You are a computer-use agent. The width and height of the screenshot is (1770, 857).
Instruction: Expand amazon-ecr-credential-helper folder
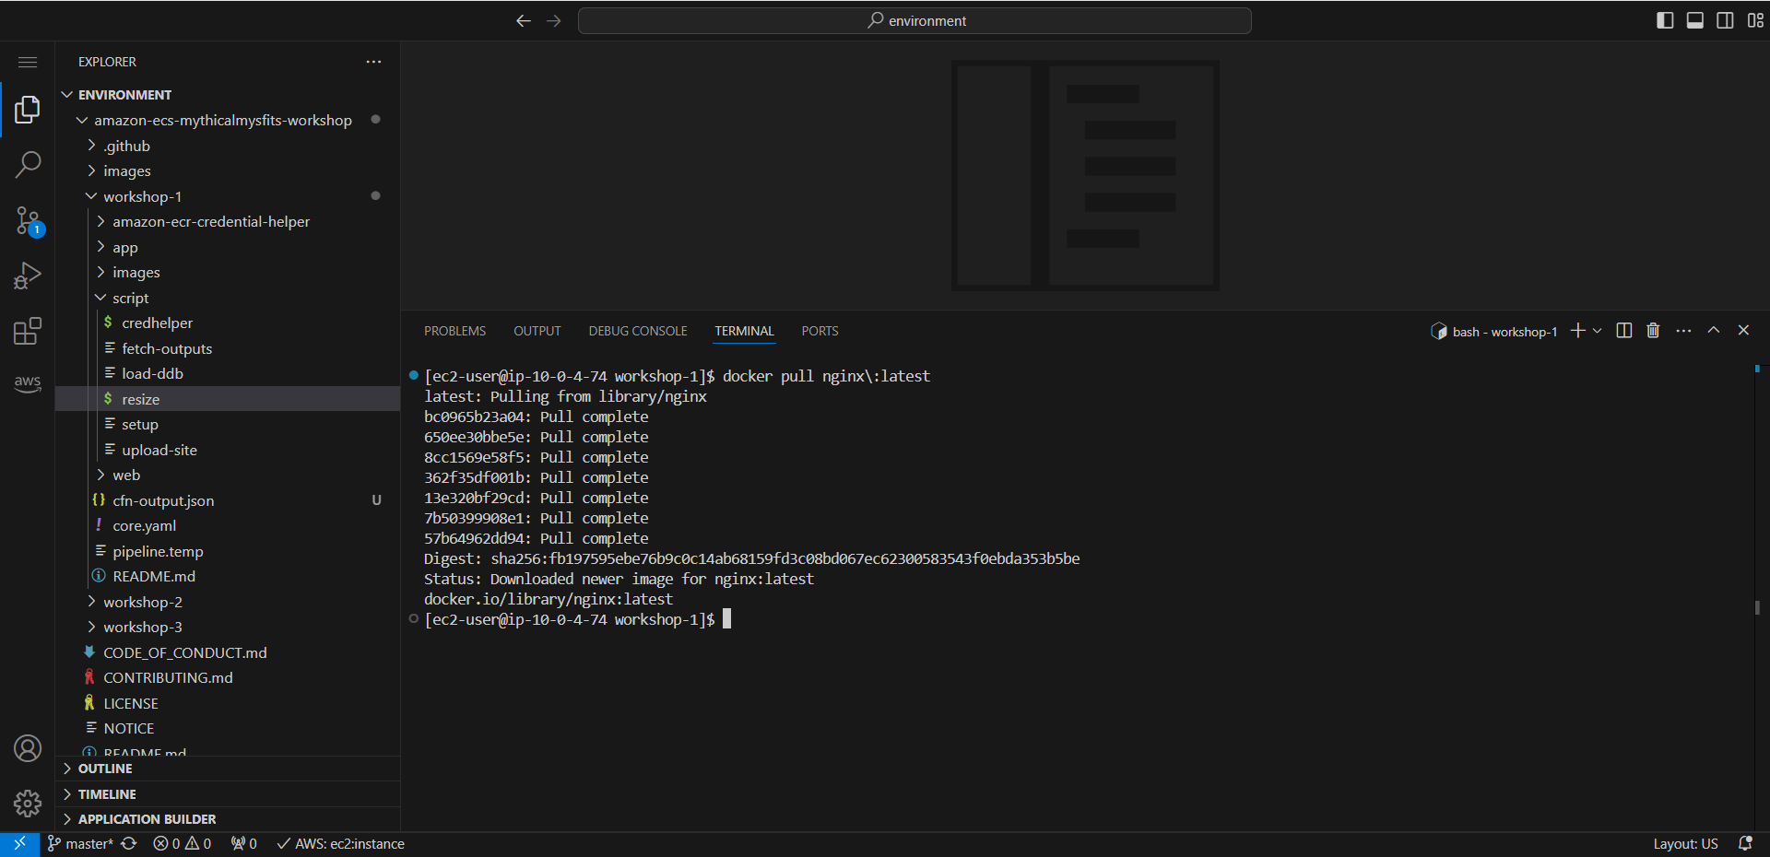click(x=228, y=222)
